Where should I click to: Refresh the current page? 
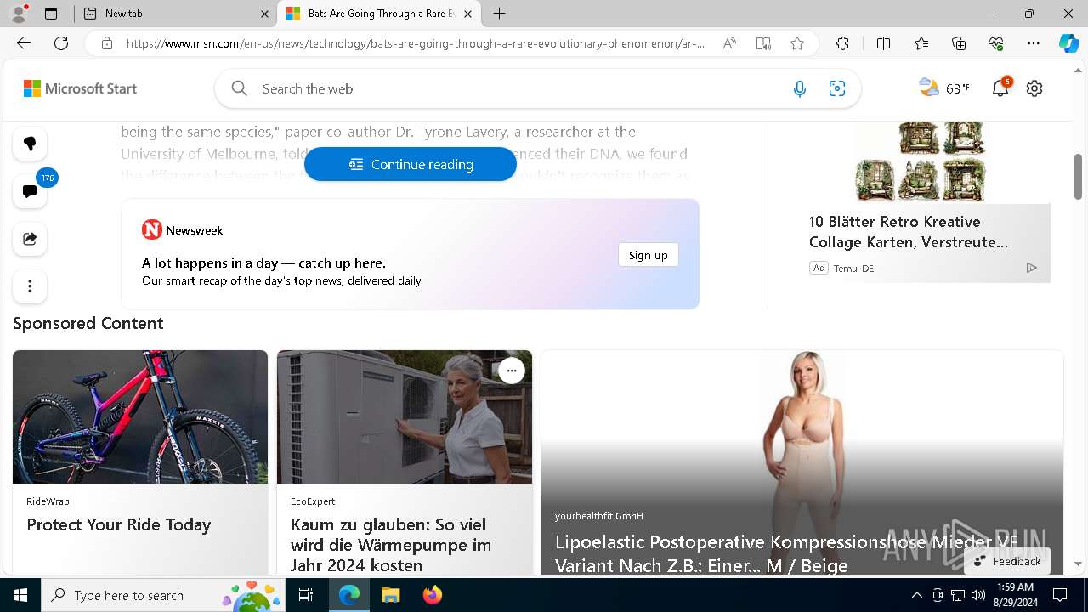61,43
